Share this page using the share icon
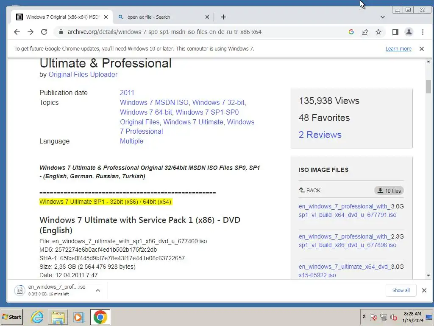 365,32
